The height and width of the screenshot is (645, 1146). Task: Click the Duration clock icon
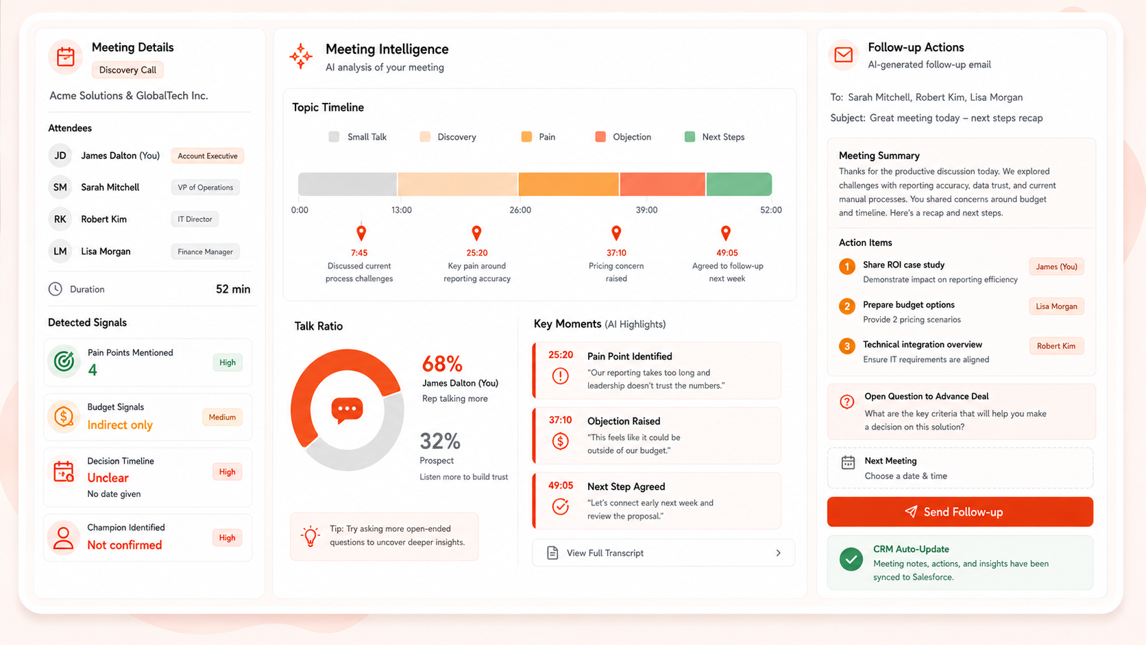pyautogui.click(x=56, y=289)
